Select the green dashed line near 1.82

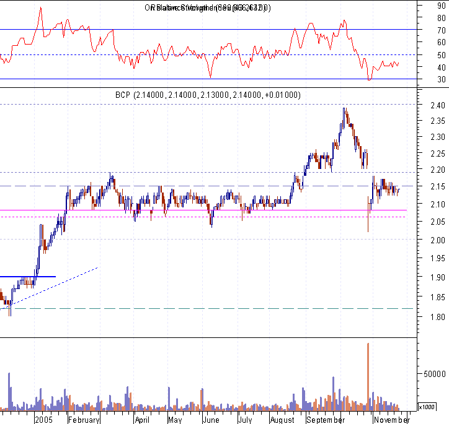click(207, 309)
